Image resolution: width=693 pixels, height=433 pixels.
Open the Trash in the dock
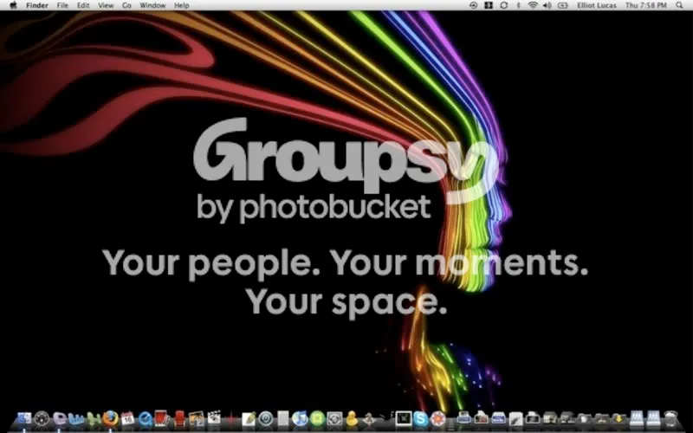coord(670,418)
